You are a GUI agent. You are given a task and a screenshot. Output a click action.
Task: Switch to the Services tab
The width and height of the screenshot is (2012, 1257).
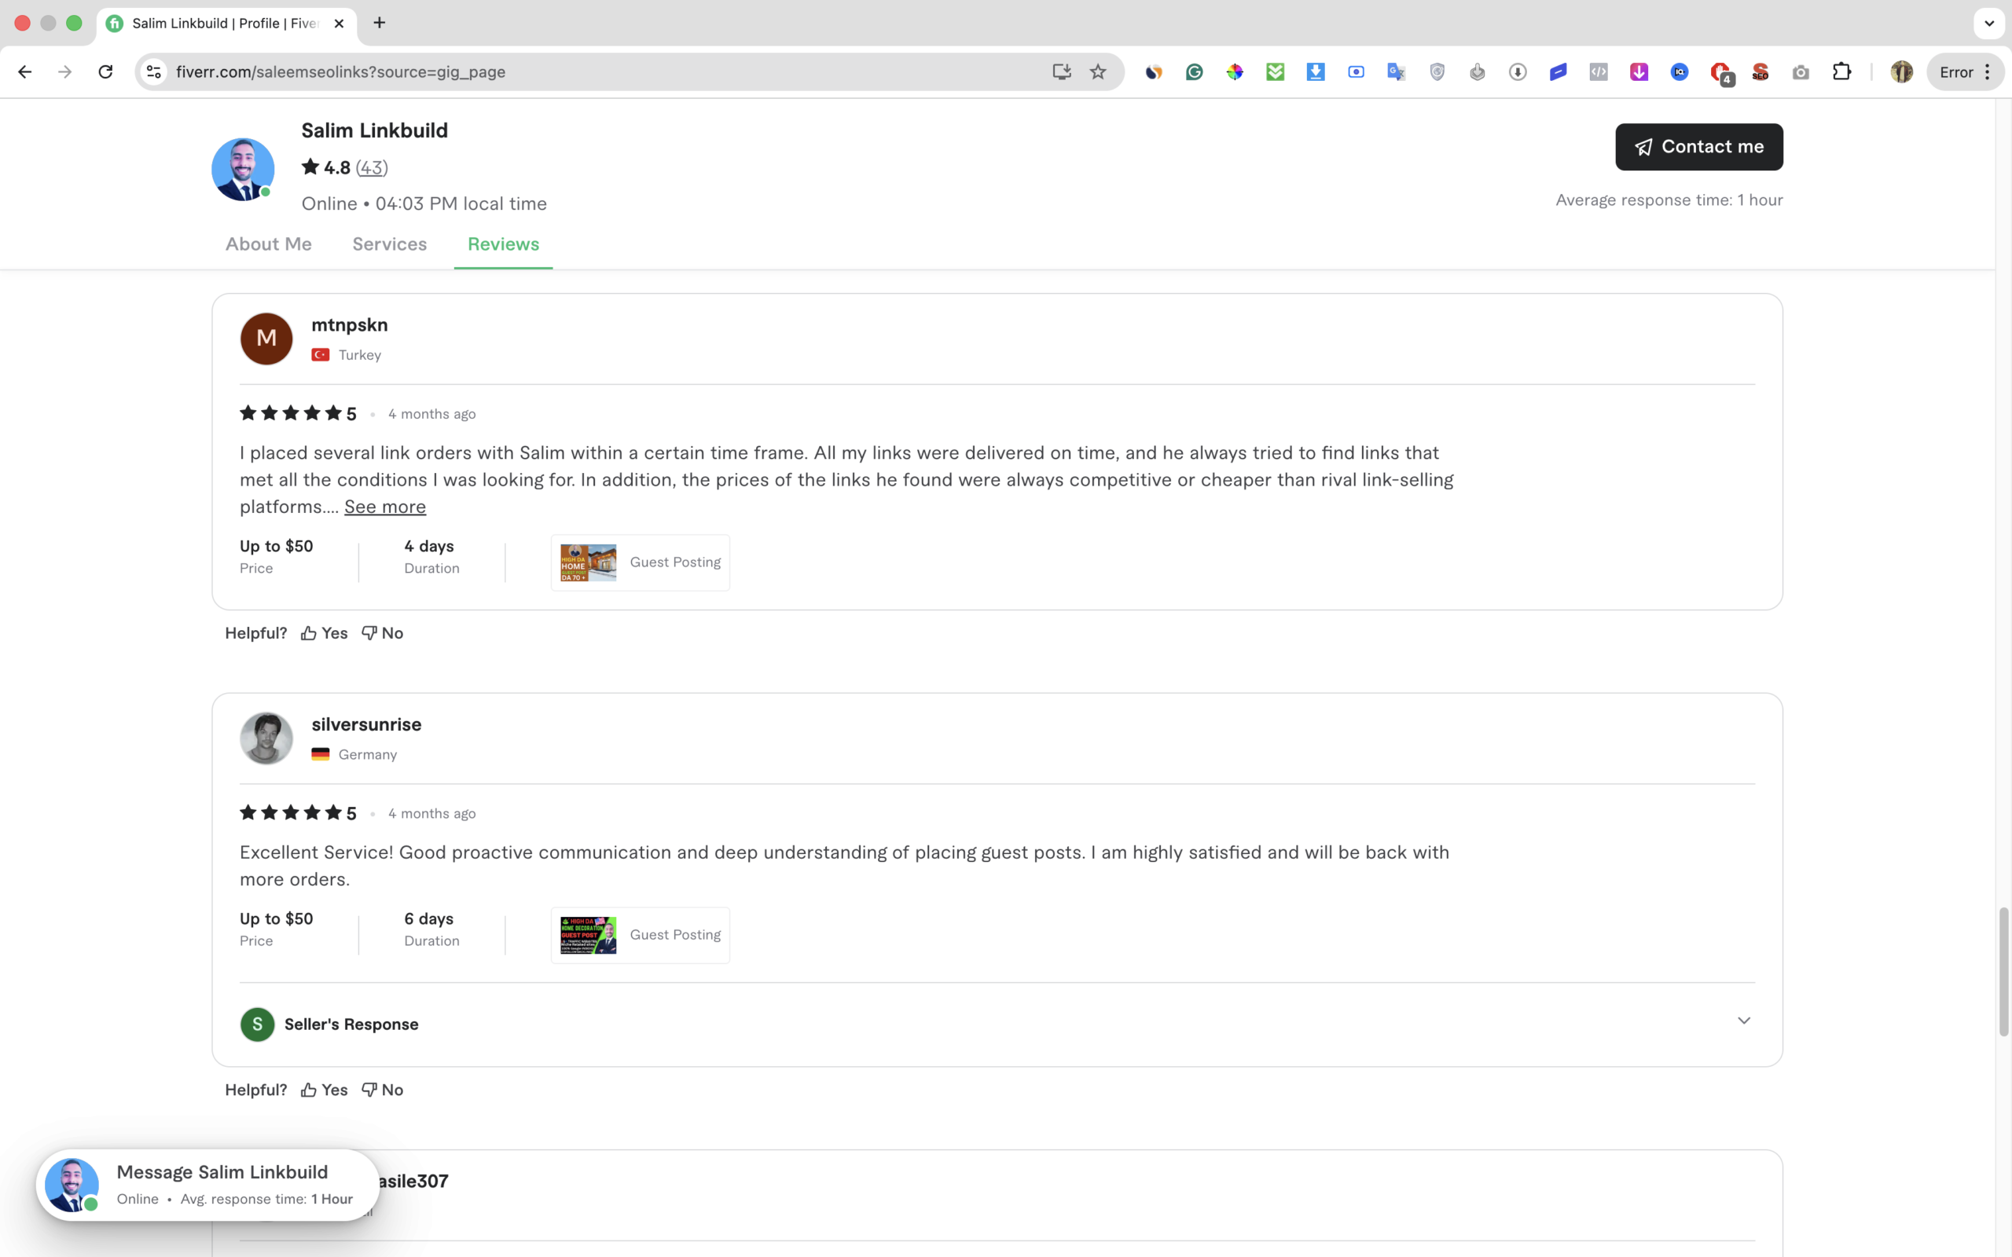tap(389, 244)
